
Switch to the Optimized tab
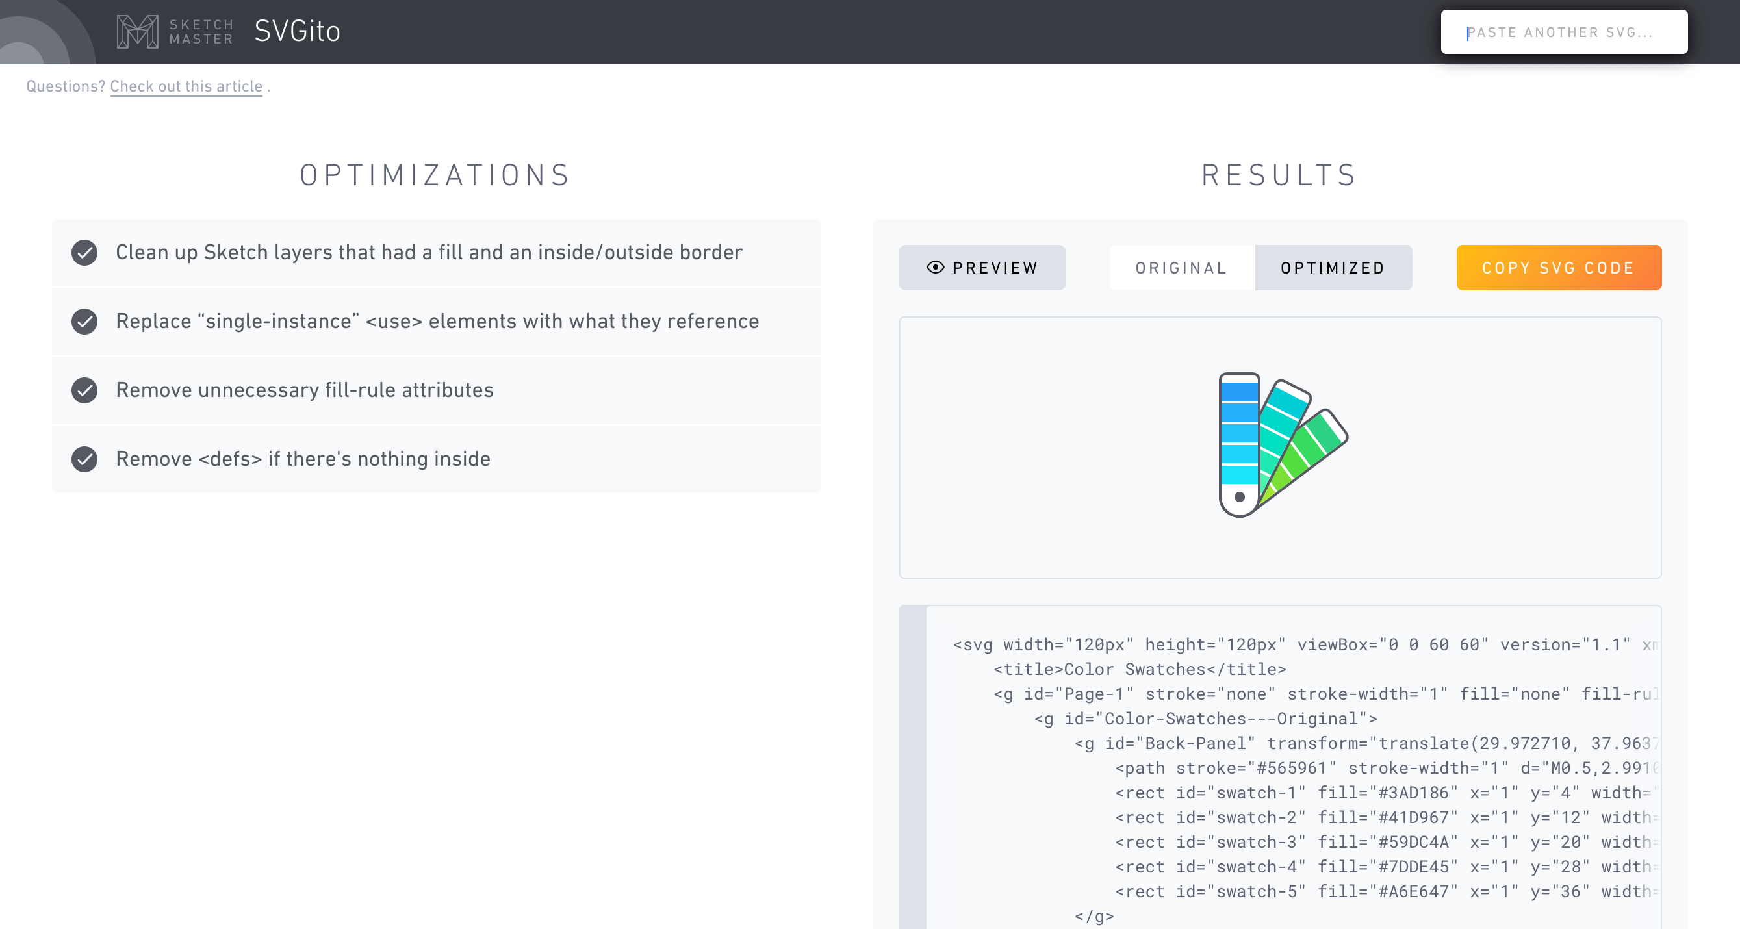(1332, 268)
